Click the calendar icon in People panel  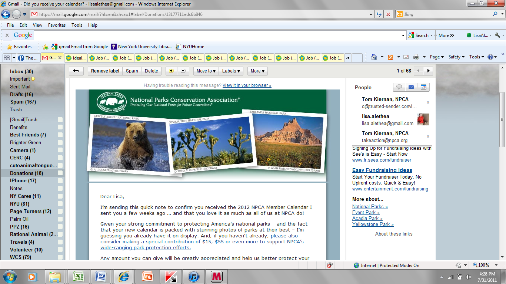423,87
